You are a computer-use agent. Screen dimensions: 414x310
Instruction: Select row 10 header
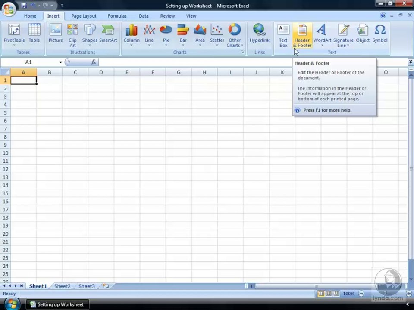5,153
